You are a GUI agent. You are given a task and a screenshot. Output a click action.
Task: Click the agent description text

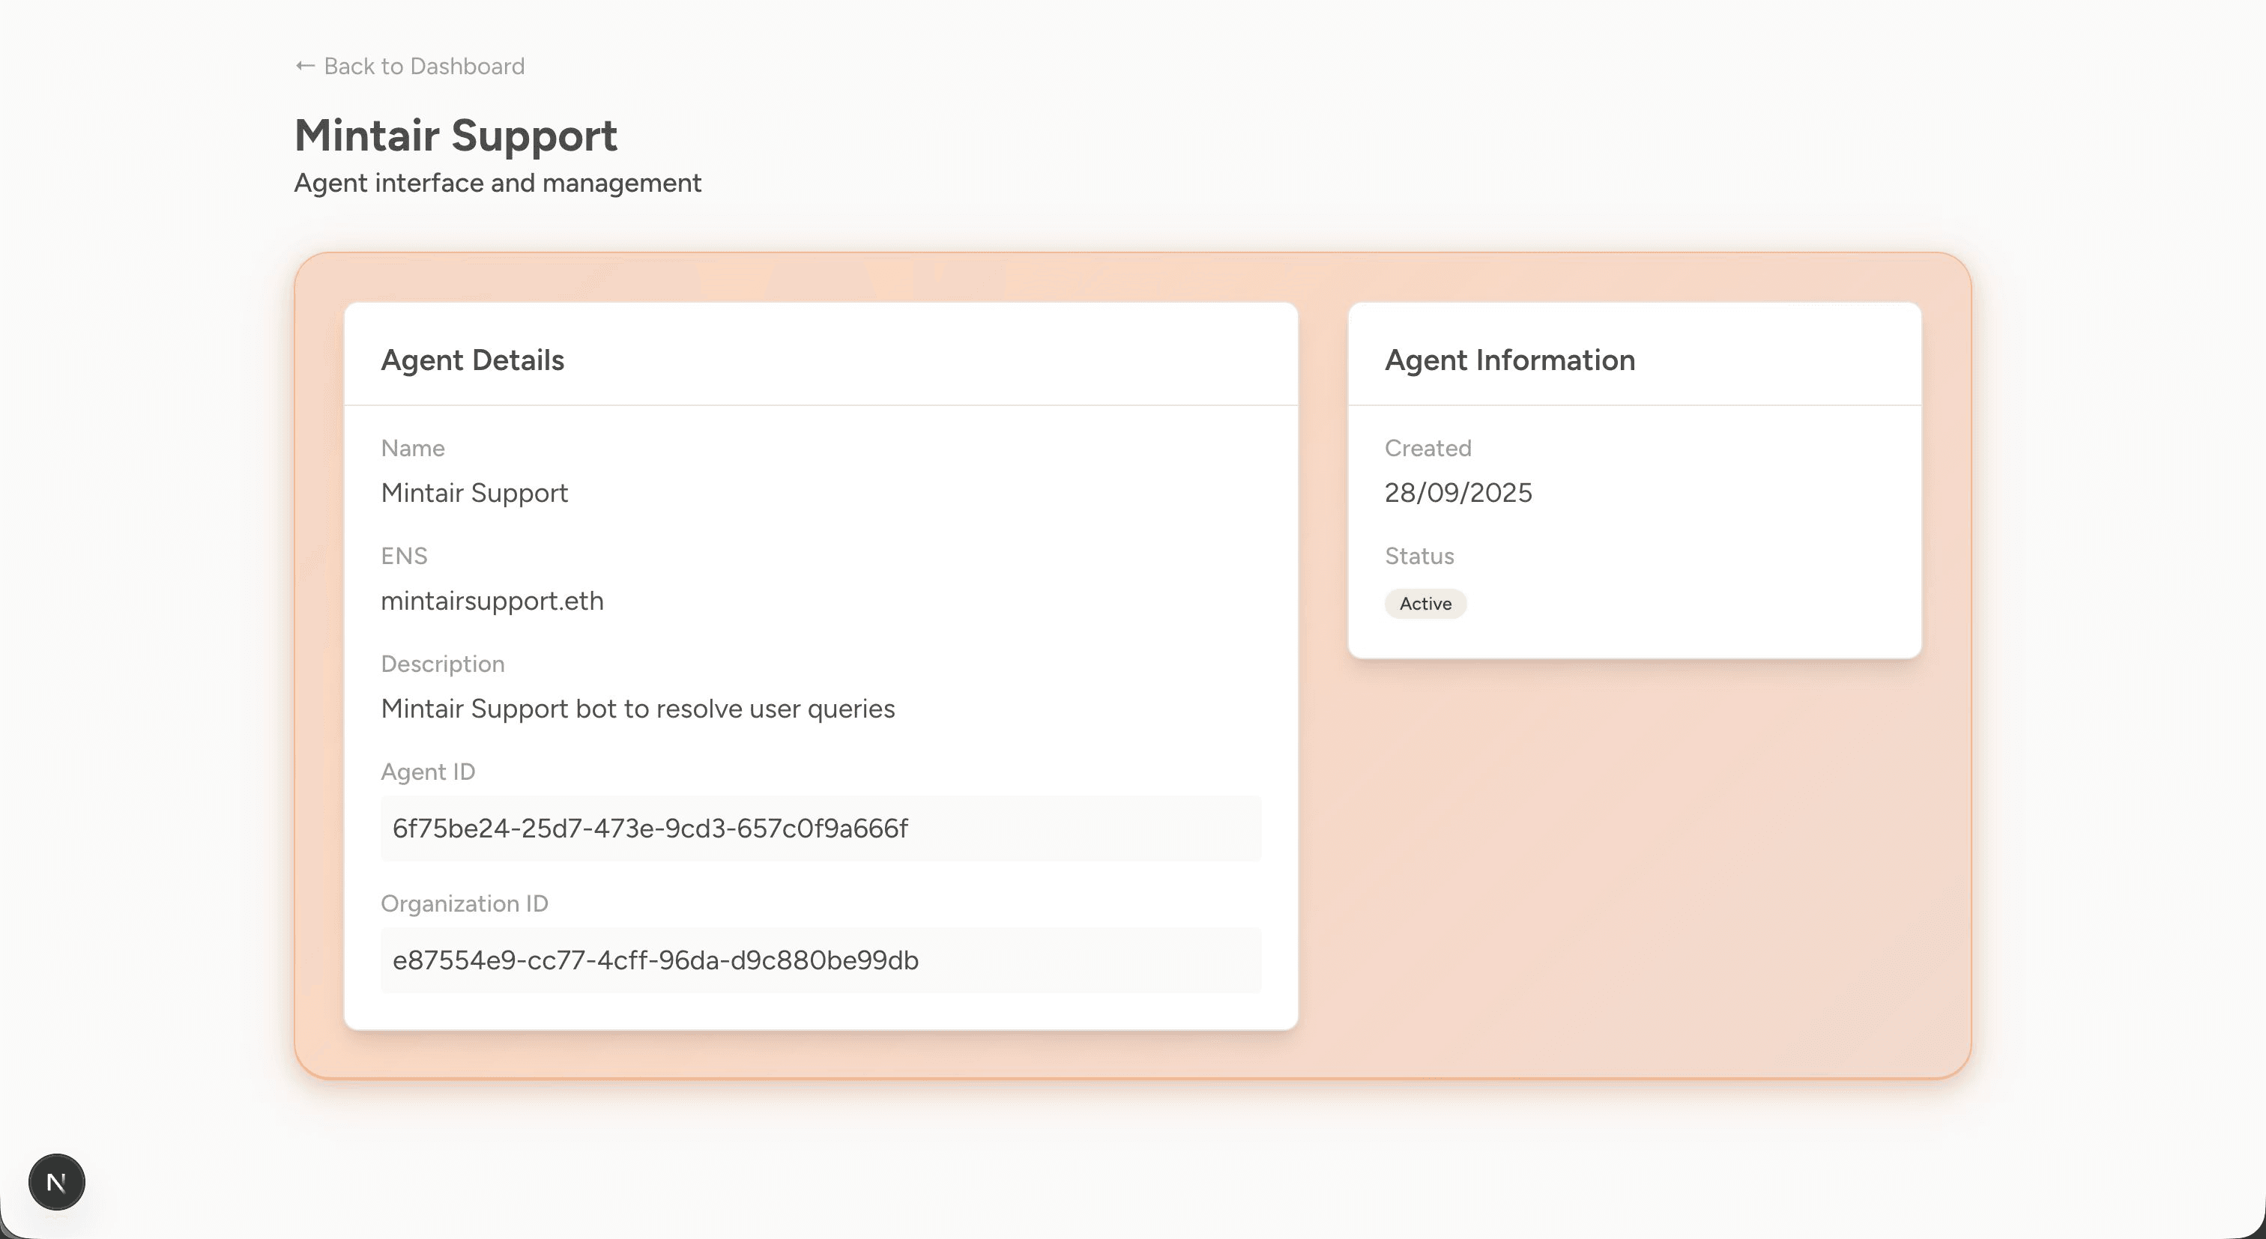pos(637,709)
